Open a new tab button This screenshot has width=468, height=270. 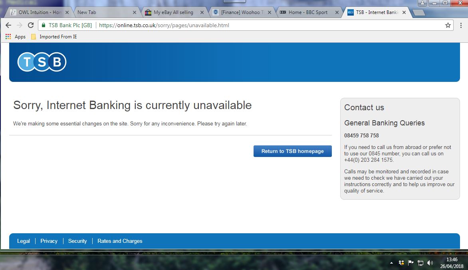click(x=419, y=12)
